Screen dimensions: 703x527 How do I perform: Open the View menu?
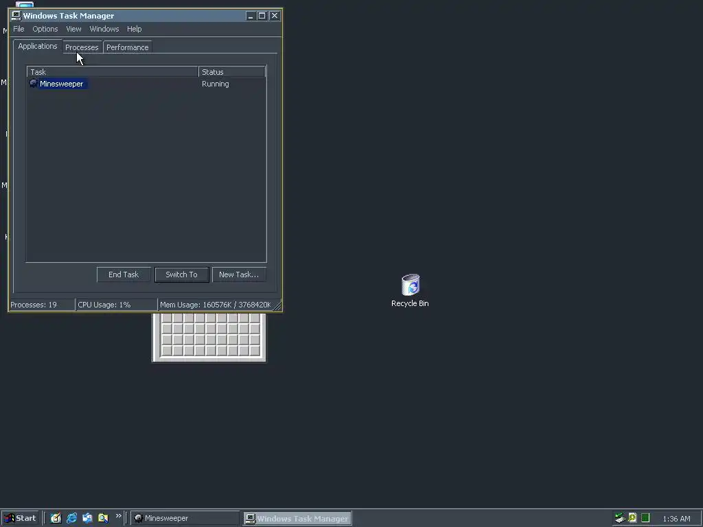[73, 29]
